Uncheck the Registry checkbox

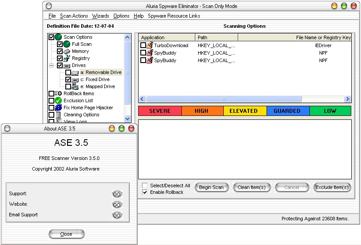click(x=60, y=58)
